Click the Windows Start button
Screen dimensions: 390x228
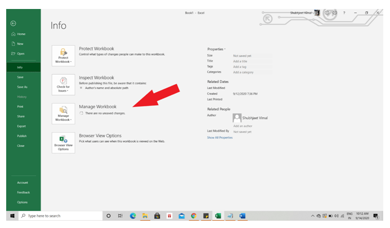tap(12, 216)
